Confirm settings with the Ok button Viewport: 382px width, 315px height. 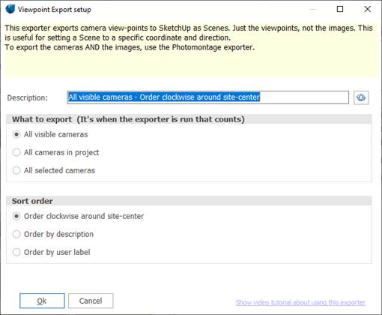click(42, 301)
